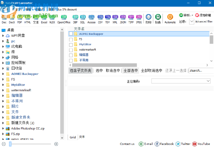This screenshot has width=214, height=148.
Task: Click the 文件名 column header
Action: (x=79, y=29)
